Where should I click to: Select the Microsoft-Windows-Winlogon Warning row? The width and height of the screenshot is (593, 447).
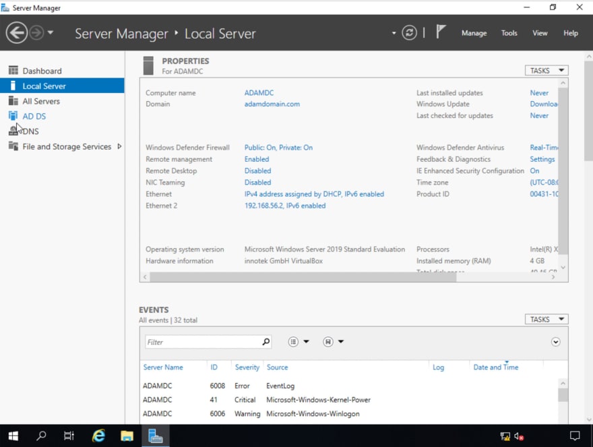point(350,414)
